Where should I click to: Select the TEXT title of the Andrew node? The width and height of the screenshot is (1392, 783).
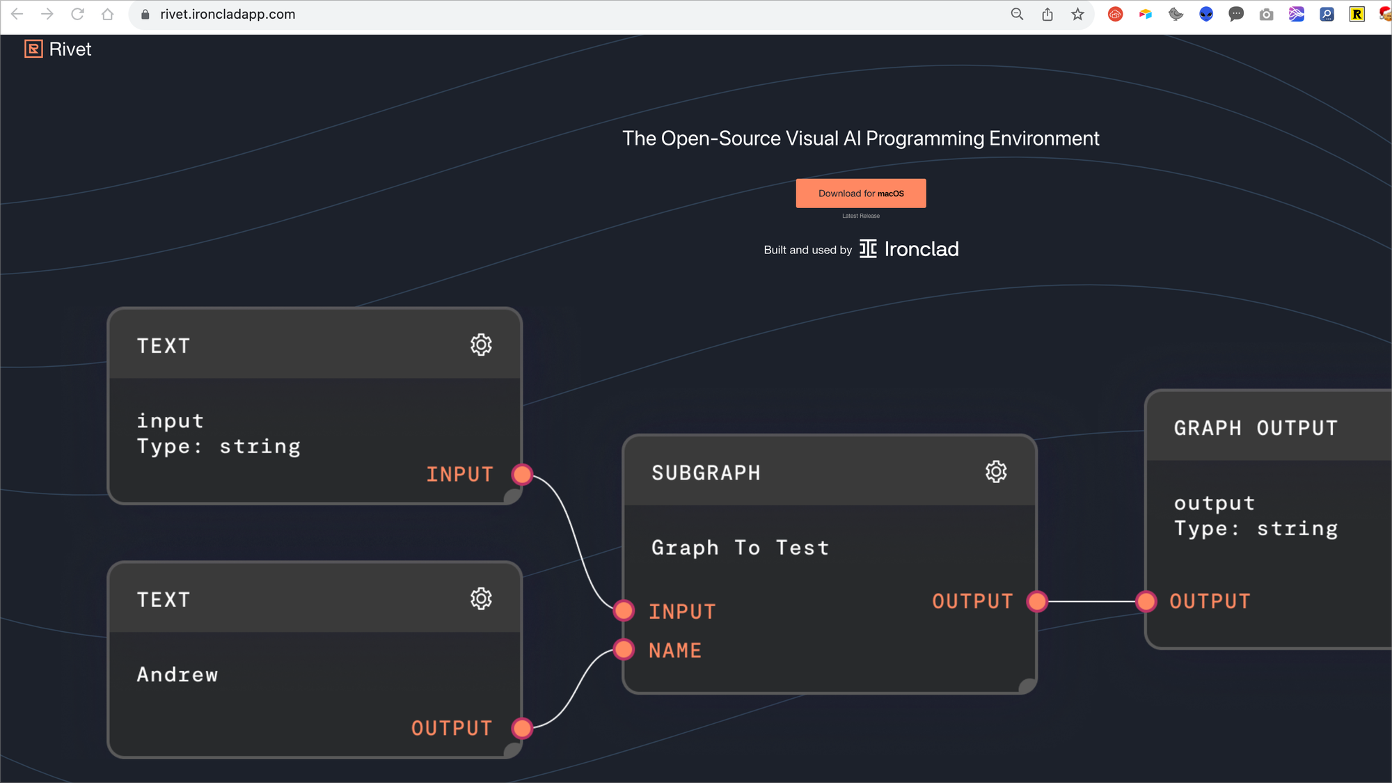pos(164,600)
